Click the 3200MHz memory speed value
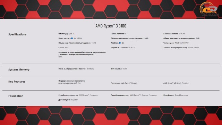The image size is (222, 125). click(x=91, y=69)
